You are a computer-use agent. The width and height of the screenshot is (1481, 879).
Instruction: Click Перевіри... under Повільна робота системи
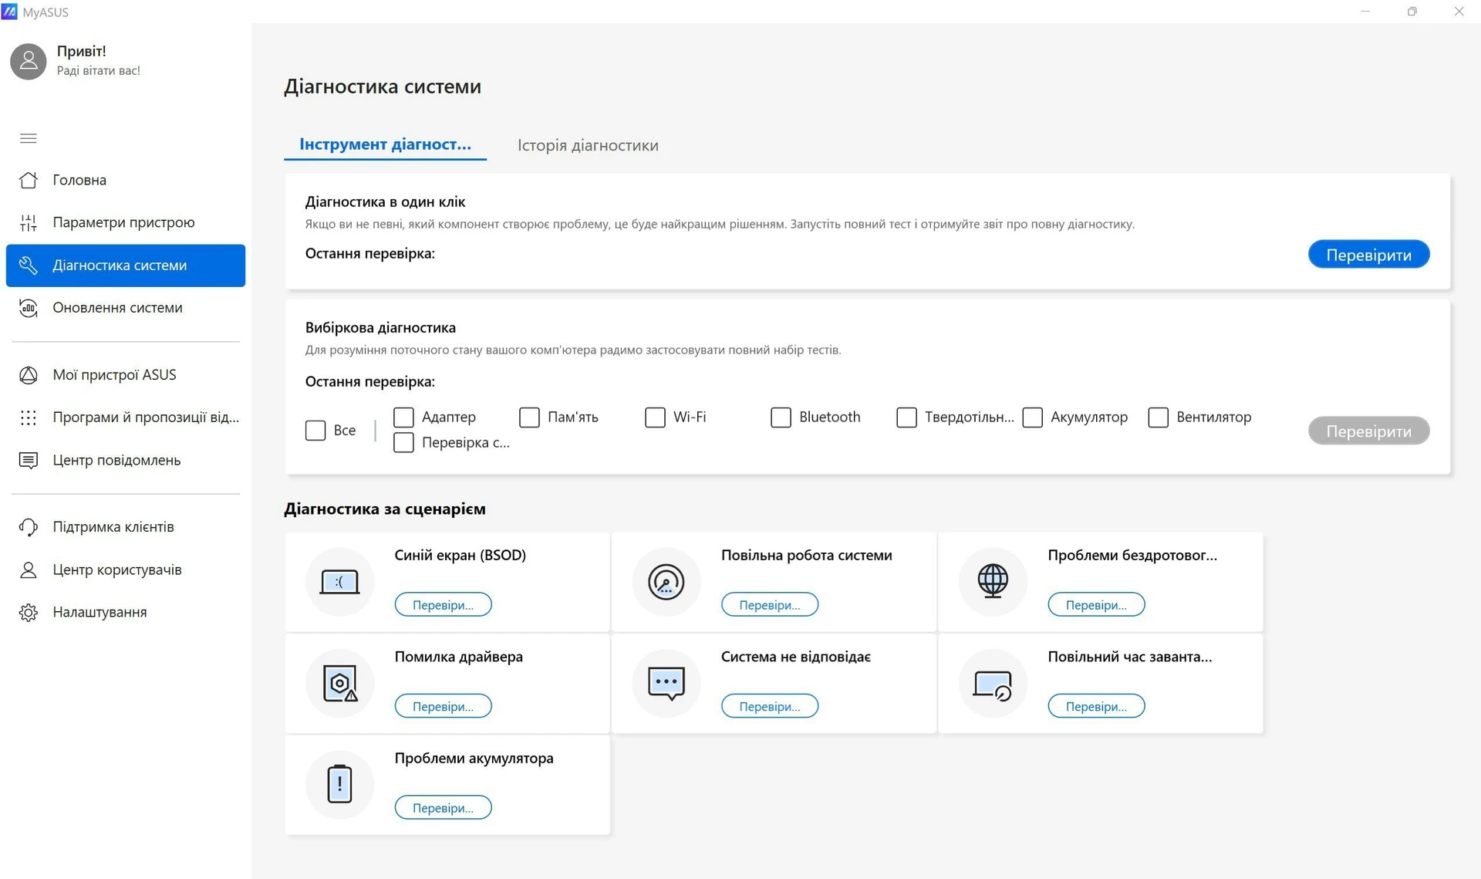coord(769,604)
